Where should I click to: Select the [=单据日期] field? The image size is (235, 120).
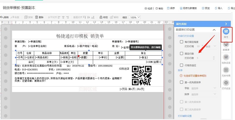(35, 42)
